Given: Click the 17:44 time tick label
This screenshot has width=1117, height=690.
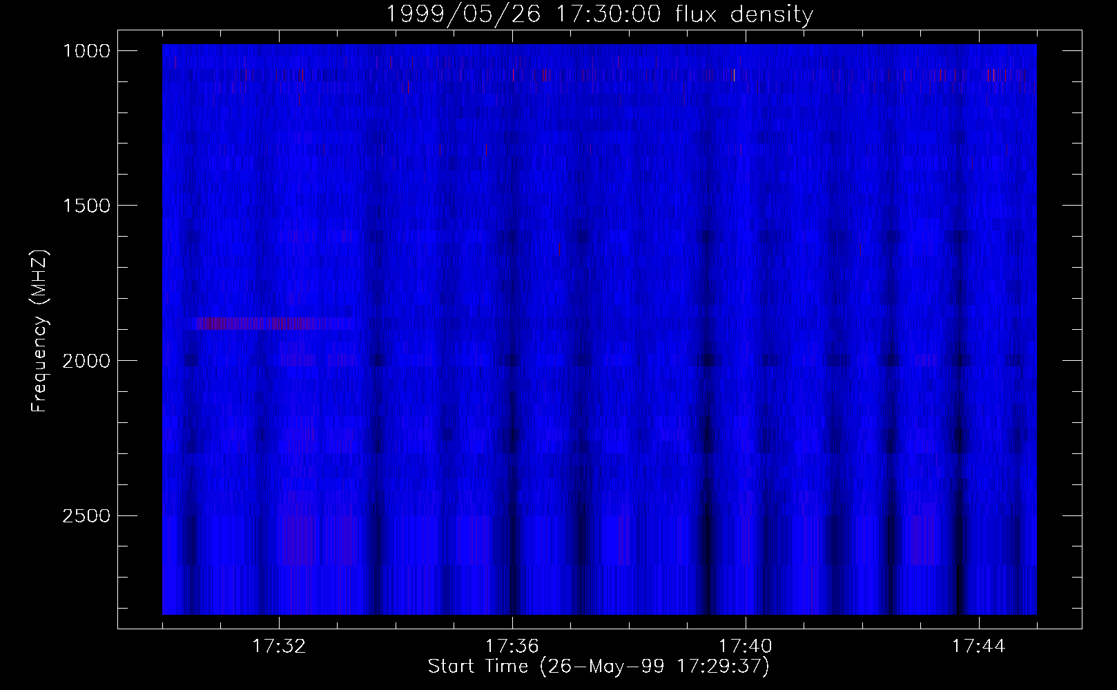Looking at the screenshot, I should [x=979, y=647].
